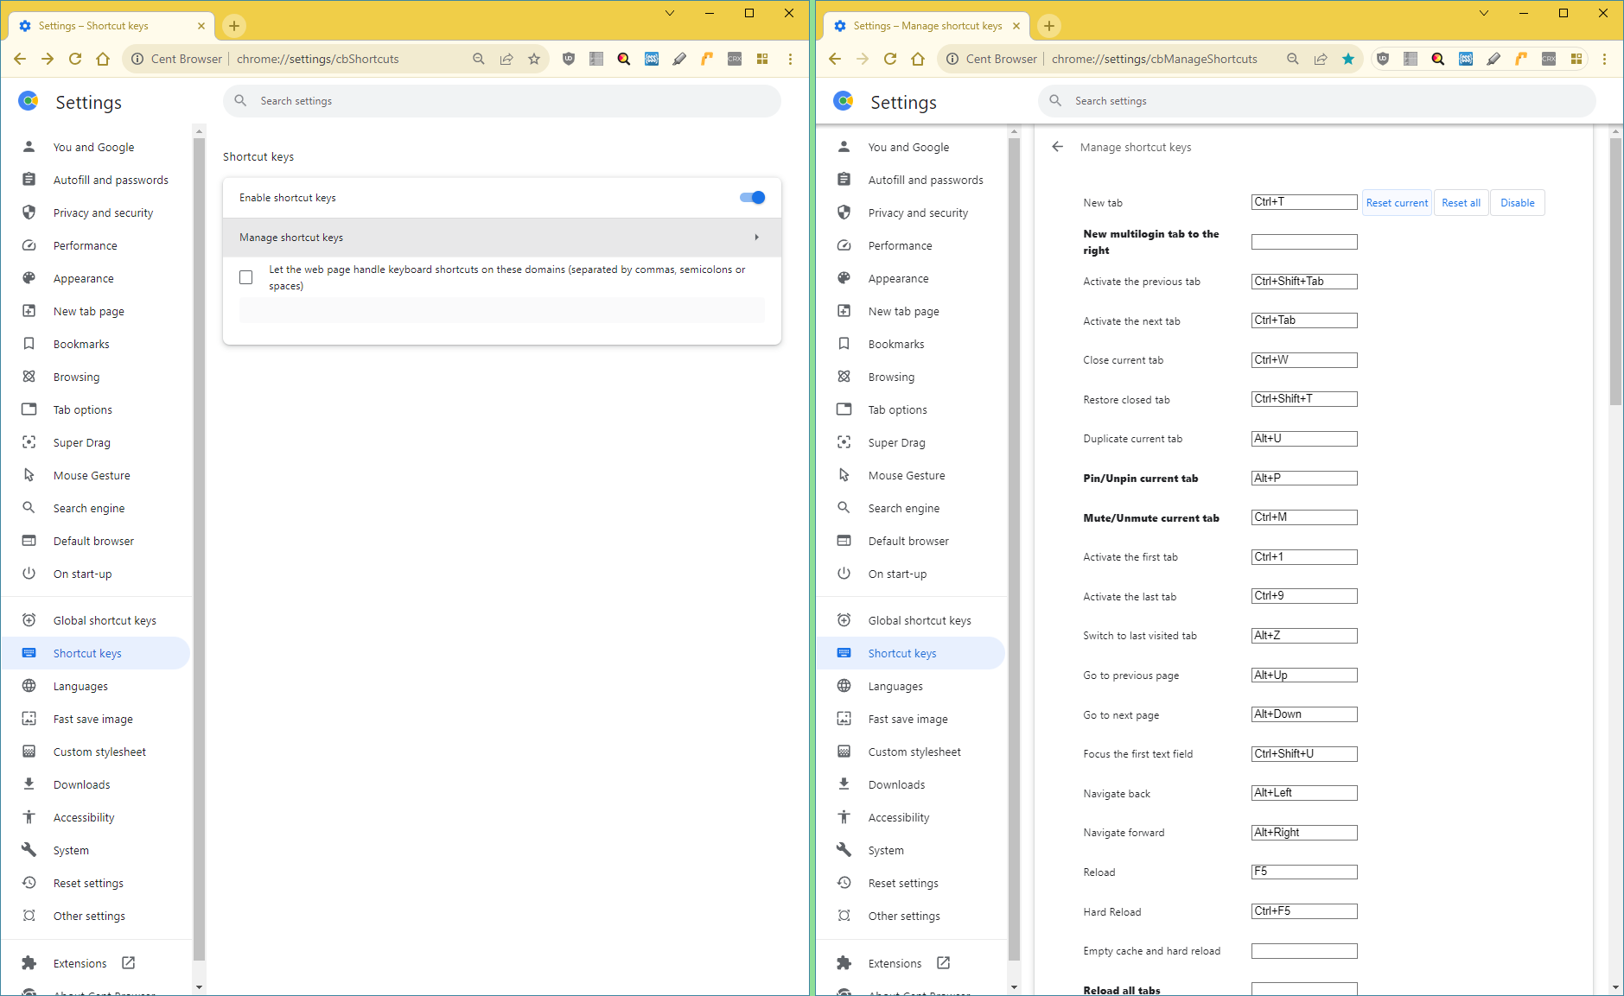The height and width of the screenshot is (996, 1624).
Task: Open Extensions link in right window sidebar
Action: click(895, 963)
